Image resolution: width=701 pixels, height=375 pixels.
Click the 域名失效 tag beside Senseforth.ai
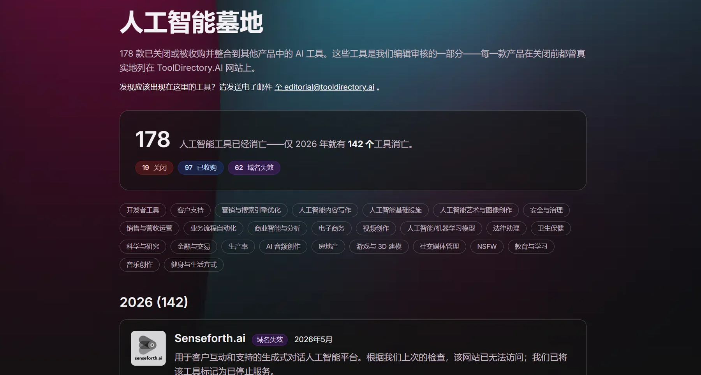270,340
